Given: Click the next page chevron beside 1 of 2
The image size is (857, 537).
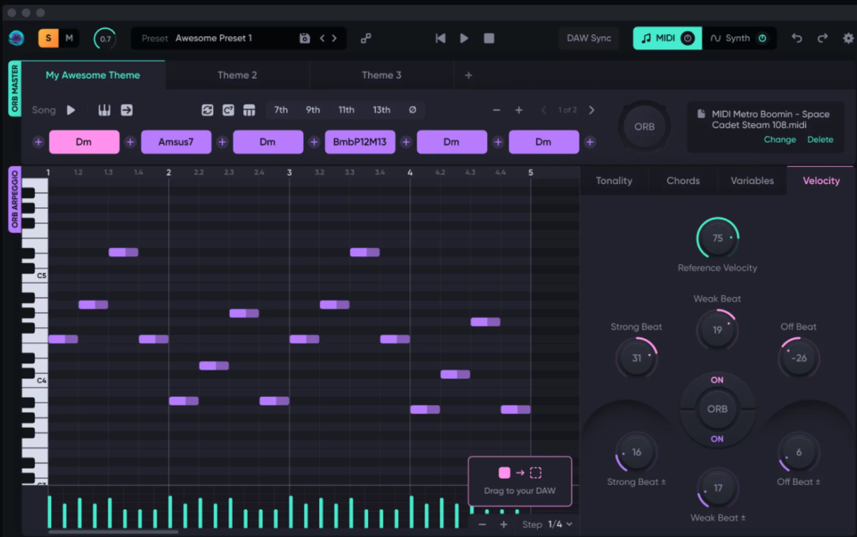Looking at the screenshot, I should coord(592,110).
